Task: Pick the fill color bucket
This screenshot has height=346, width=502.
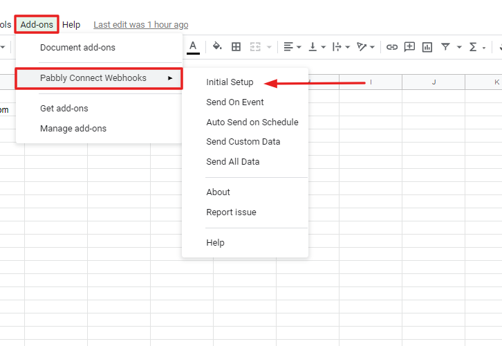Action: click(217, 47)
